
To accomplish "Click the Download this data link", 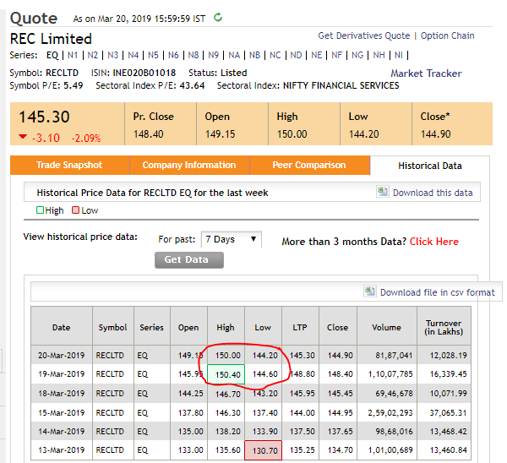I will coord(433,193).
